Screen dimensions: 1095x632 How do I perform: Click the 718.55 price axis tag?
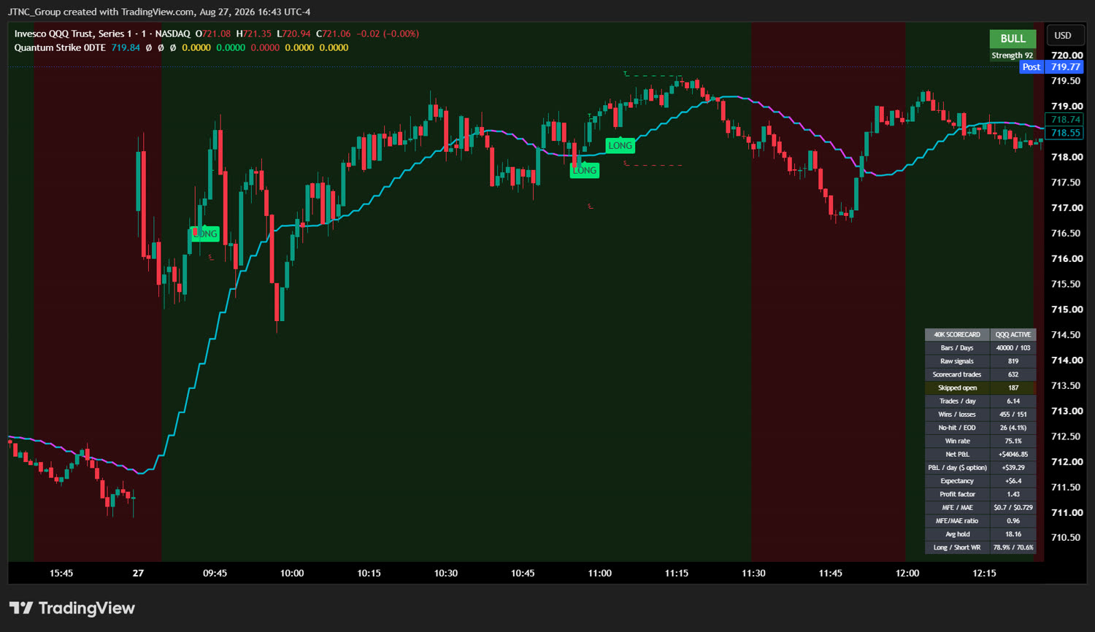point(1066,133)
